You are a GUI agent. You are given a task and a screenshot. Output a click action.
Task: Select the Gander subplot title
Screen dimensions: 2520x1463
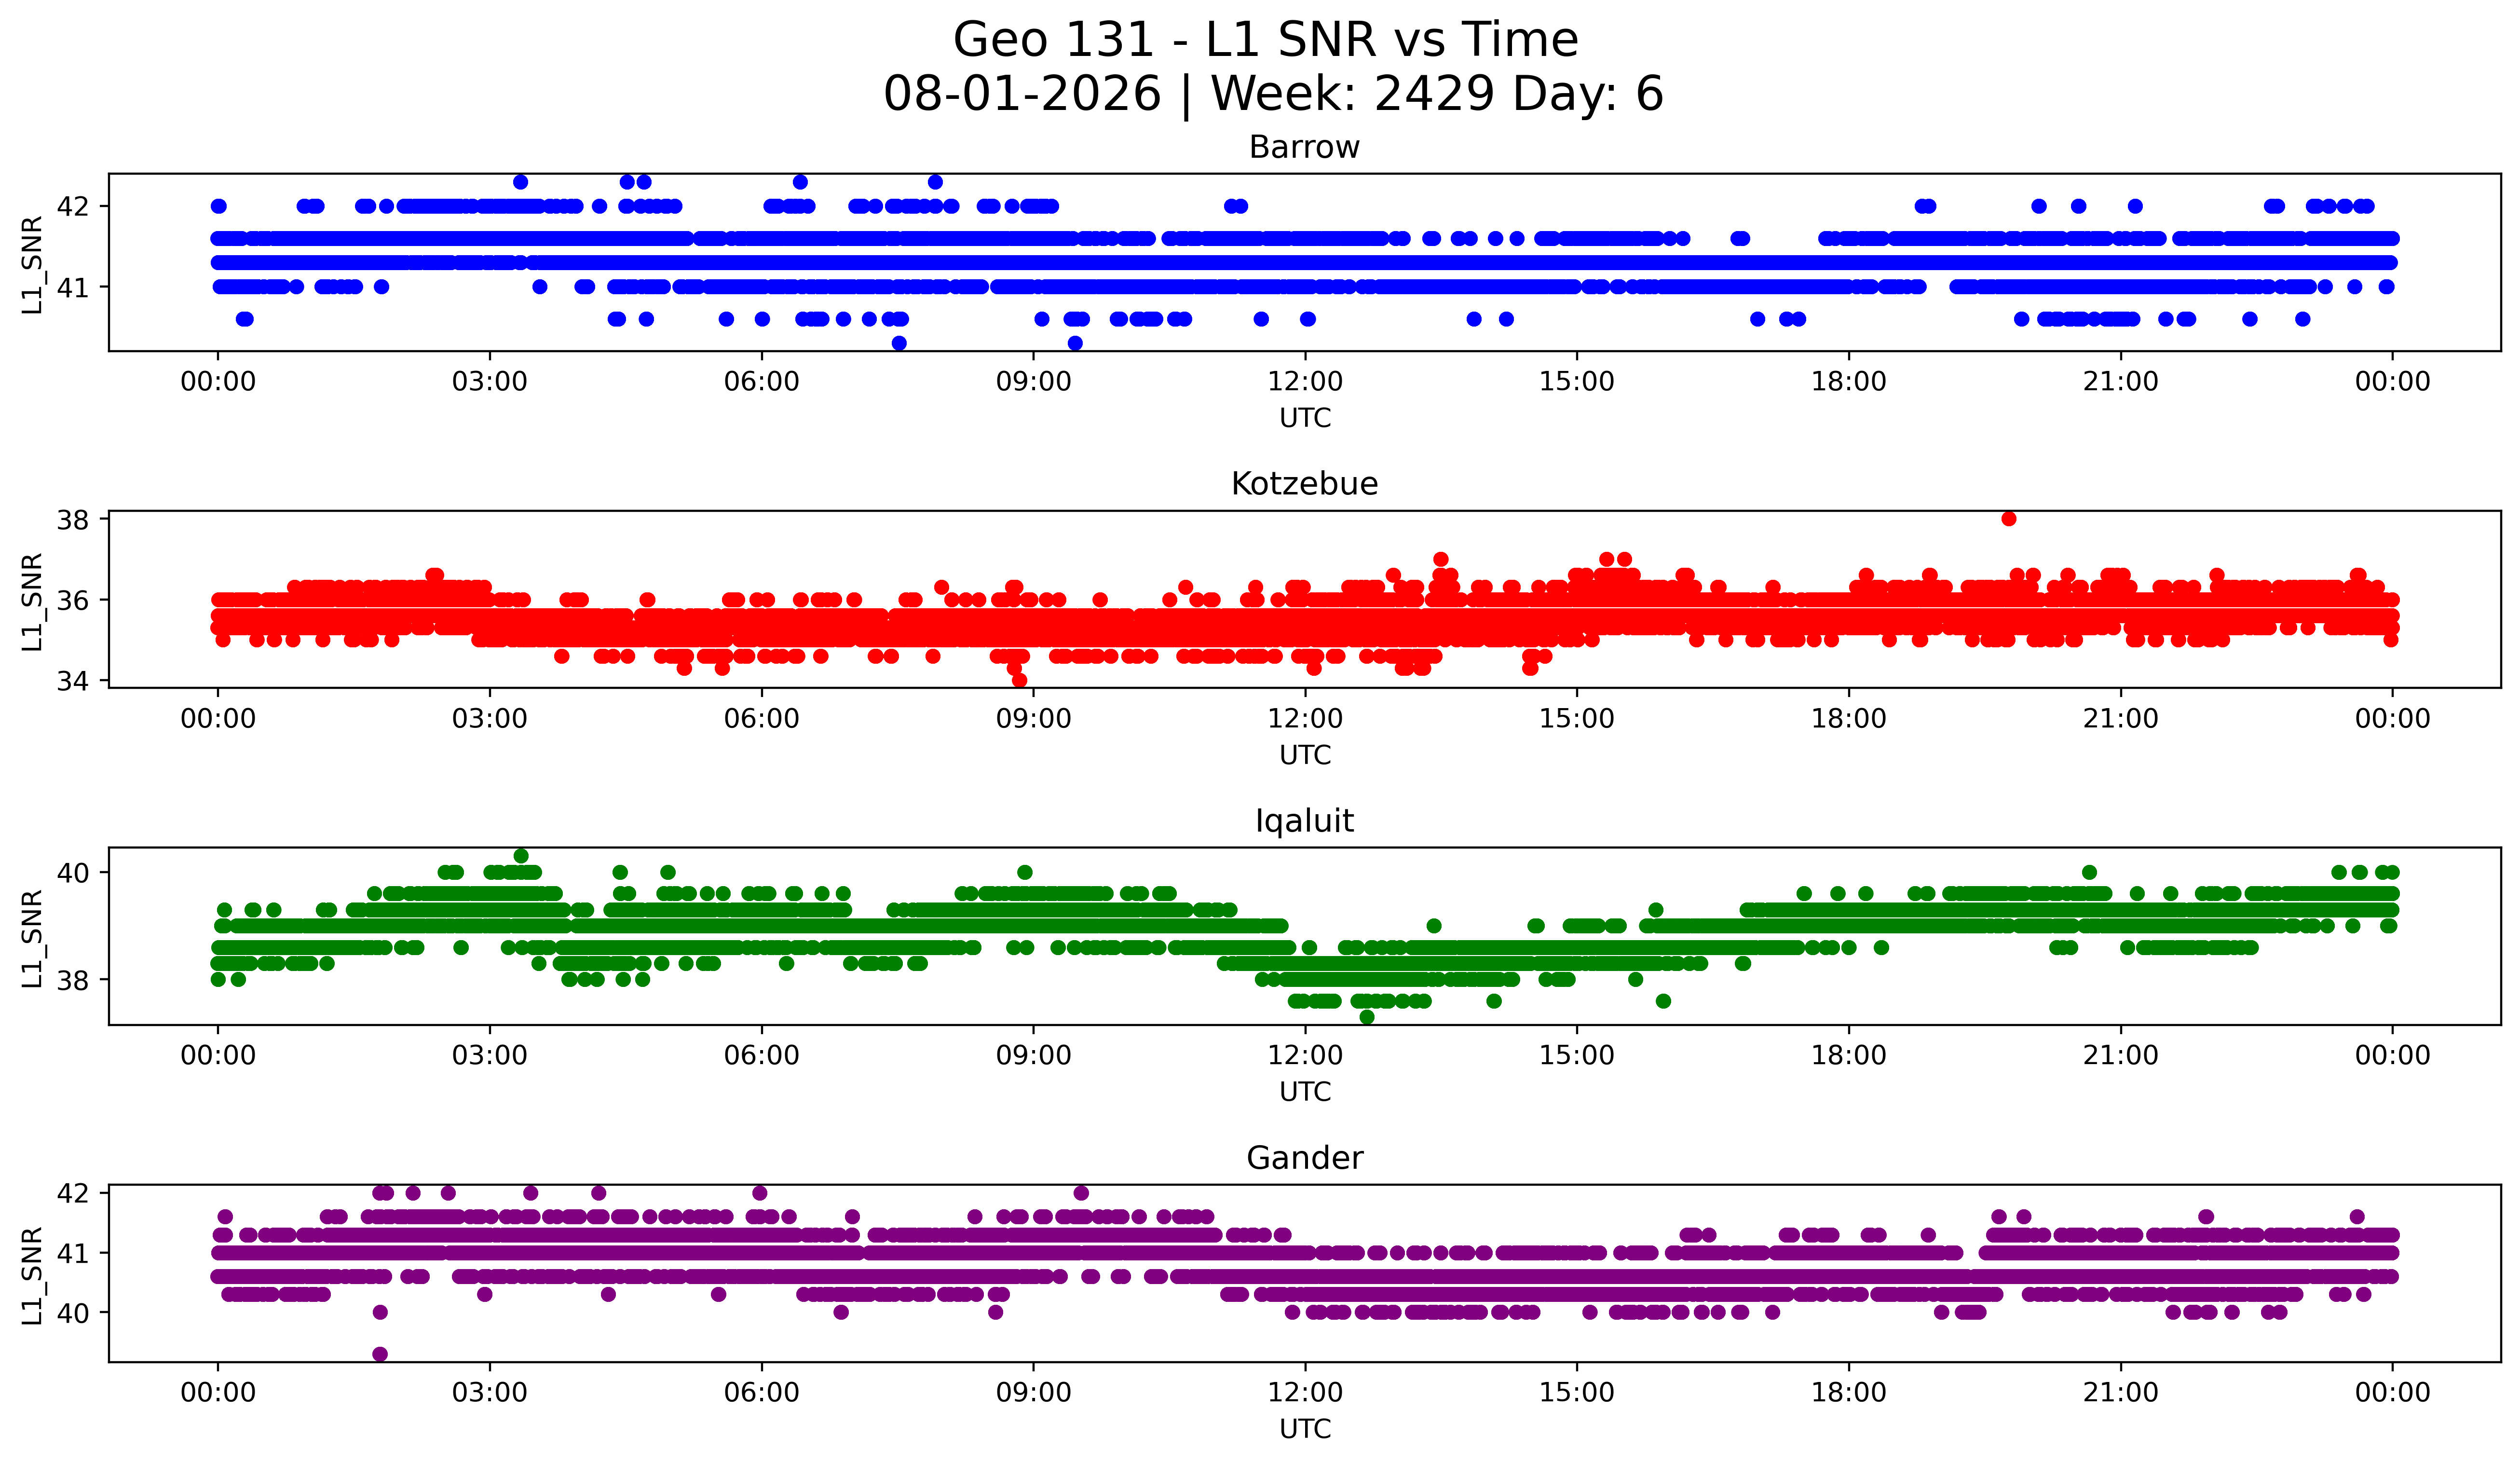(x=1304, y=1158)
